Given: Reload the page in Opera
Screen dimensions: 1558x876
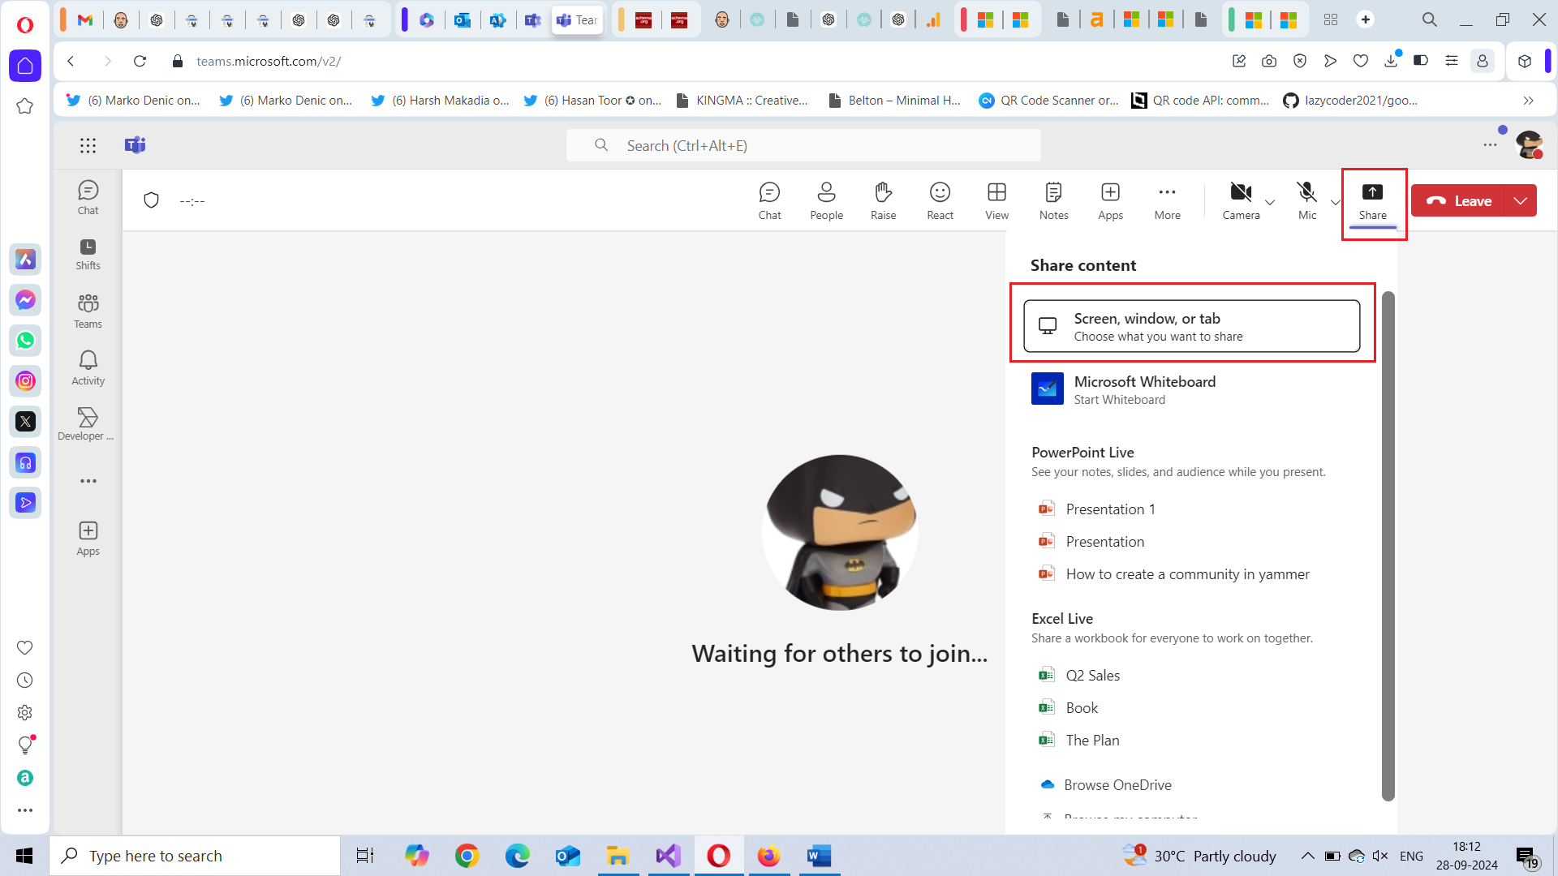Looking at the screenshot, I should [x=140, y=61].
